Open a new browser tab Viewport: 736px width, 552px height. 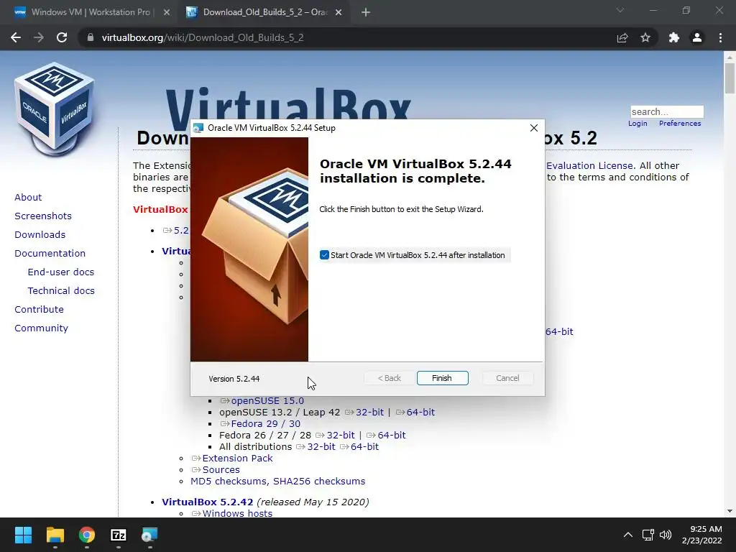pyautogui.click(x=366, y=13)
